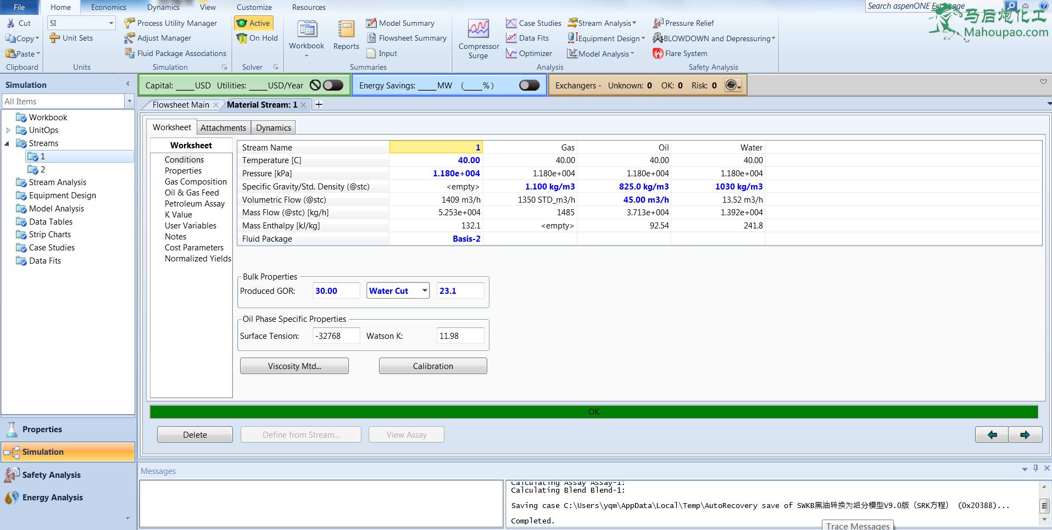The image size is (1052, 530).
Task: Open the Copy dropdown
Action: point(37,38)
